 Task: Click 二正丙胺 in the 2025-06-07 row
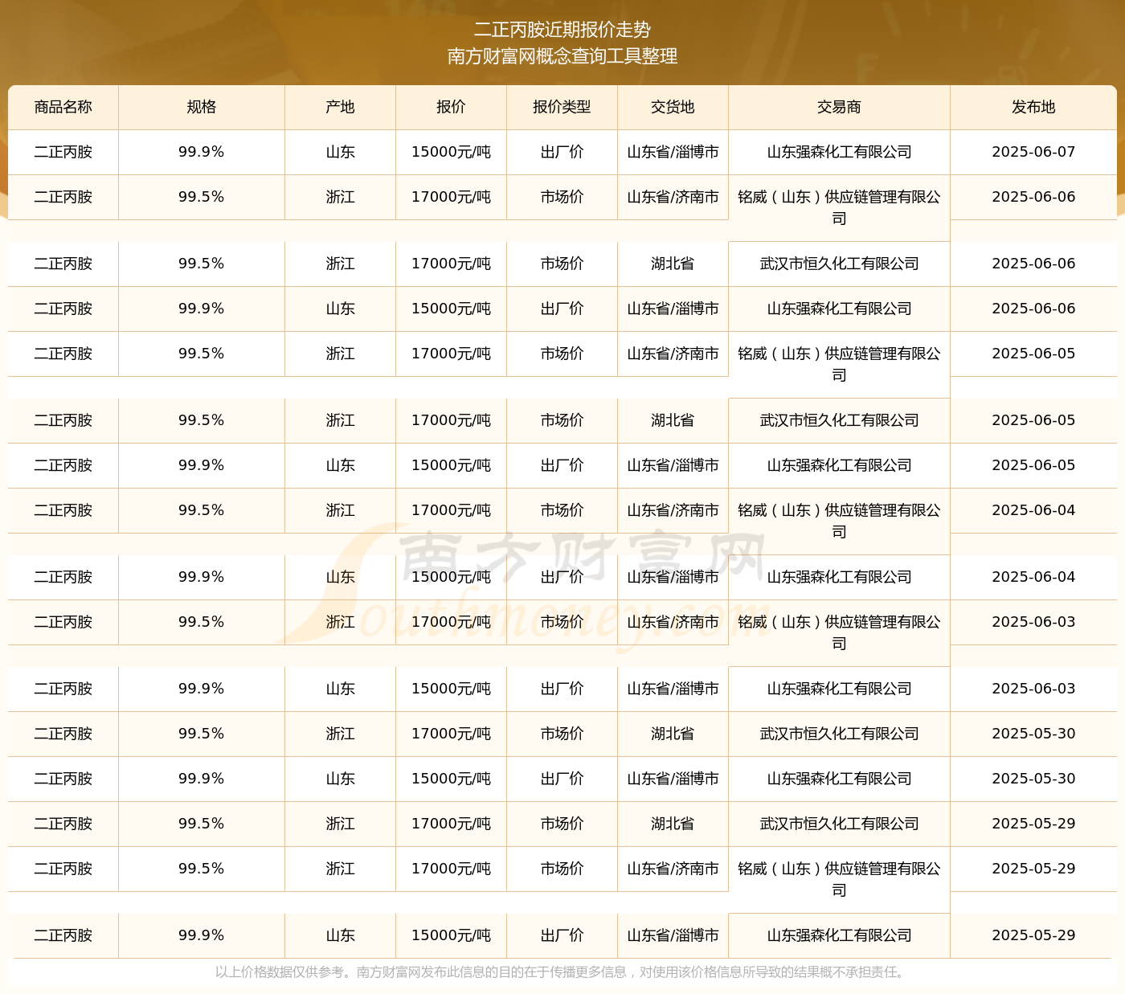(x=63, y=152)
